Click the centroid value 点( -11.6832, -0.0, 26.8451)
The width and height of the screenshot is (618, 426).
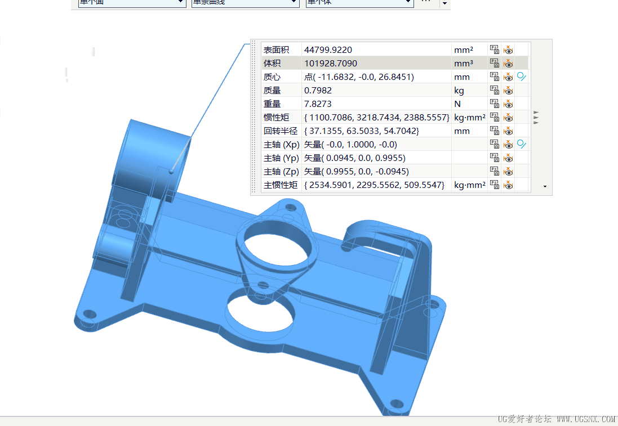point(359,77)
